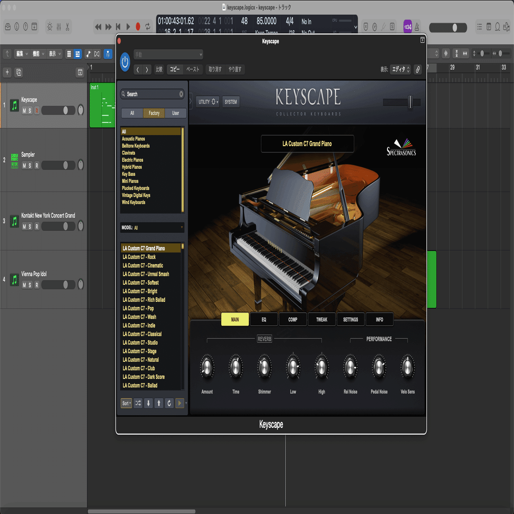
Task: Click the next patch down arrow icon
Action: pyautogui.click(x=148, y=403)
